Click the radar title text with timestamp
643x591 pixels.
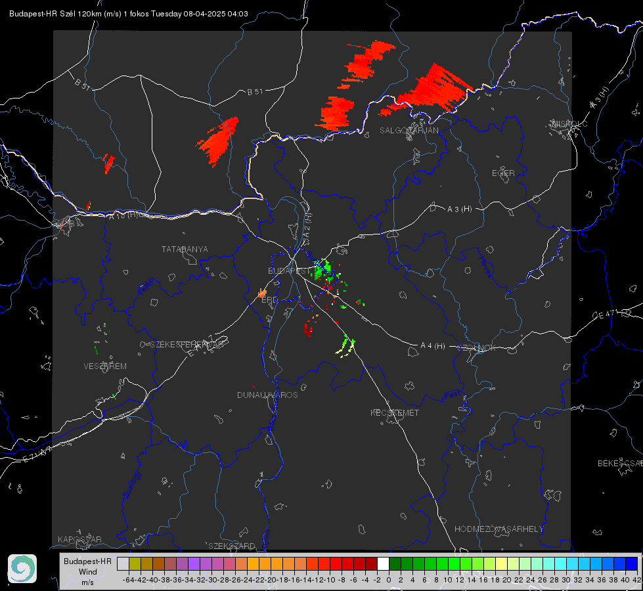[128, 14]
